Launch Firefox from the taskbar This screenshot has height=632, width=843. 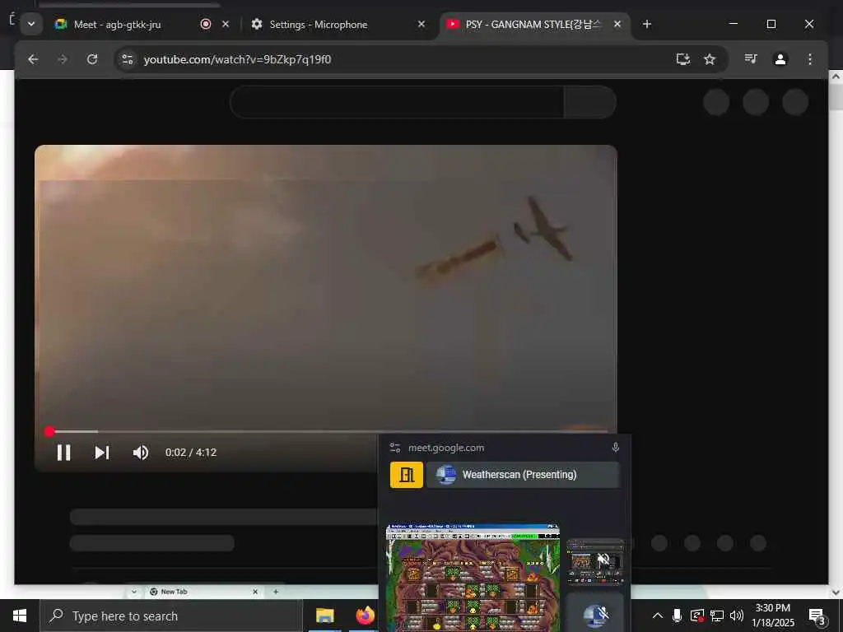(365, 616)
